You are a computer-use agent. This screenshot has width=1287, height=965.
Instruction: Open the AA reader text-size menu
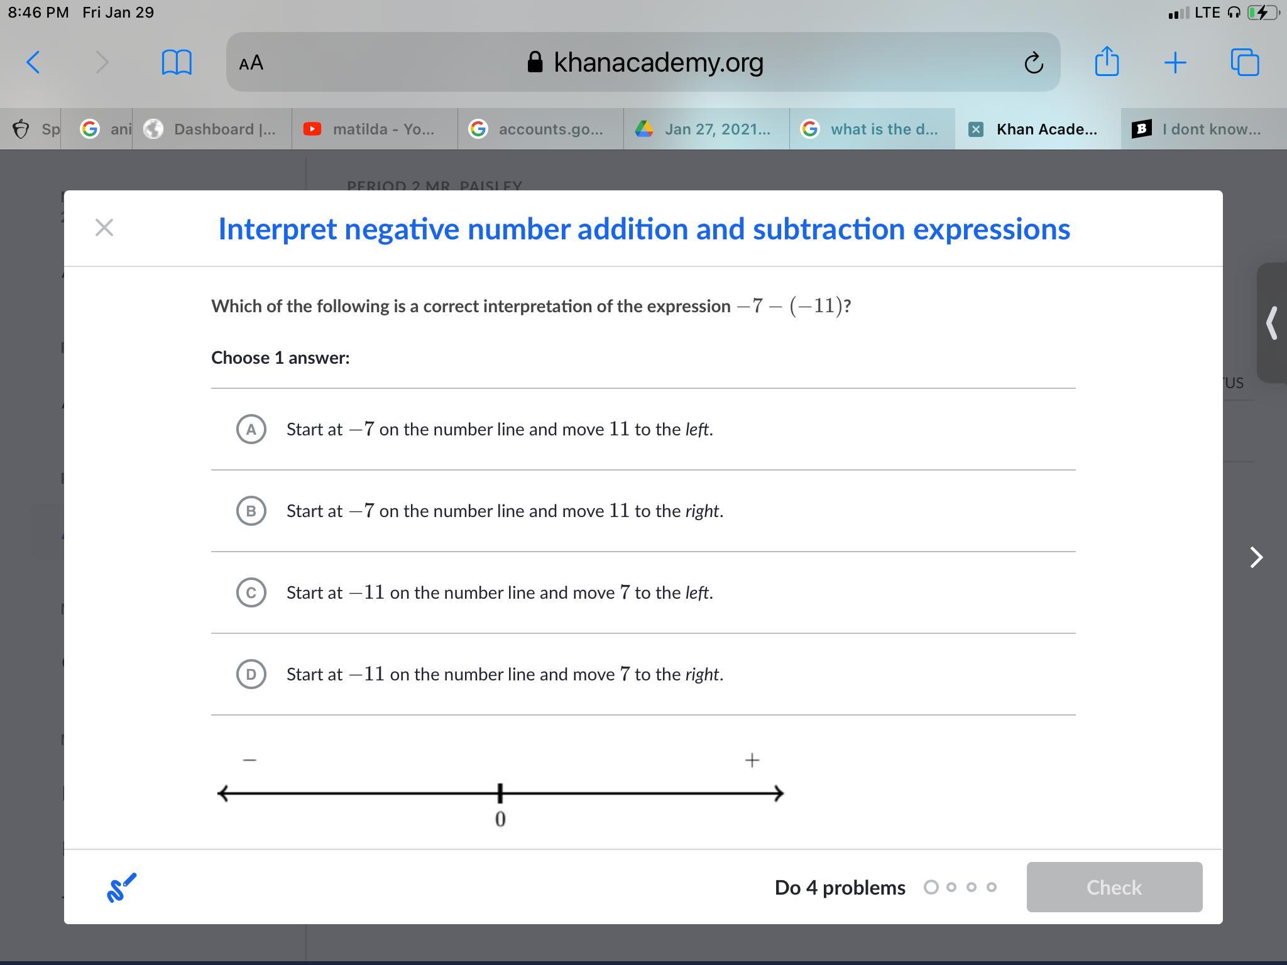coord(251,63)
